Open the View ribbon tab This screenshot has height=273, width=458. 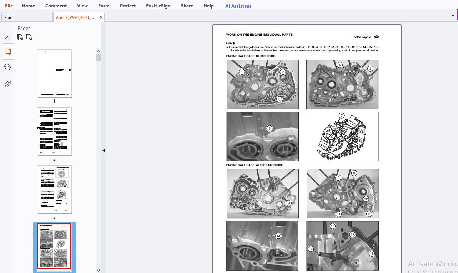82,6
